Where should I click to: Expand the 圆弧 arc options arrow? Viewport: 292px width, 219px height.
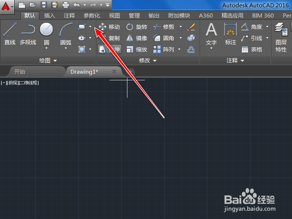[66, 48]
